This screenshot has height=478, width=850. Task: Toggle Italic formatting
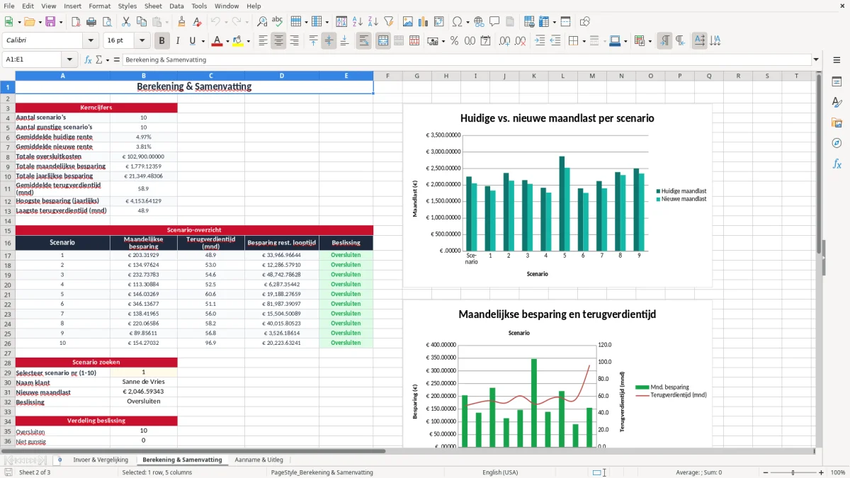click(178, 41)
